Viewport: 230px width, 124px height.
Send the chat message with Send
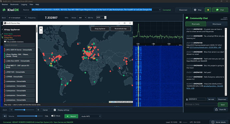(223, 105)
